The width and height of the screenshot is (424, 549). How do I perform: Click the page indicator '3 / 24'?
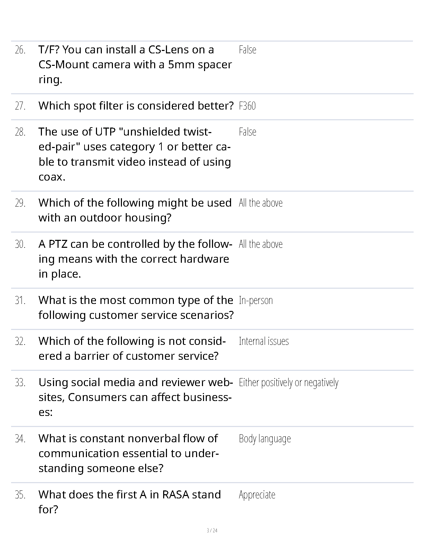click(212, 531)
